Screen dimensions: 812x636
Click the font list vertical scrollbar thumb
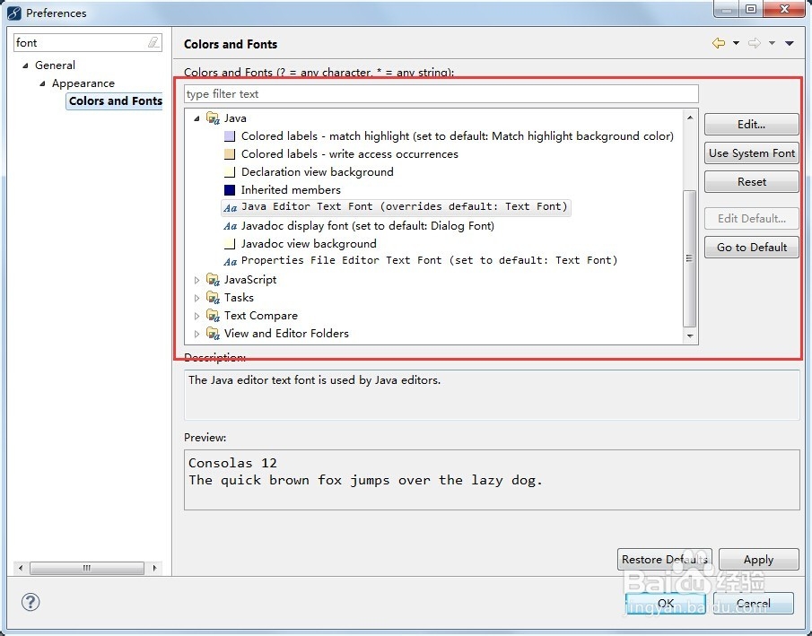(690, 258)
